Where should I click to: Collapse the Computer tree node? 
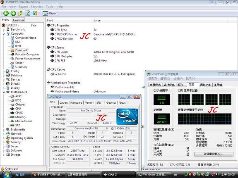4,34
